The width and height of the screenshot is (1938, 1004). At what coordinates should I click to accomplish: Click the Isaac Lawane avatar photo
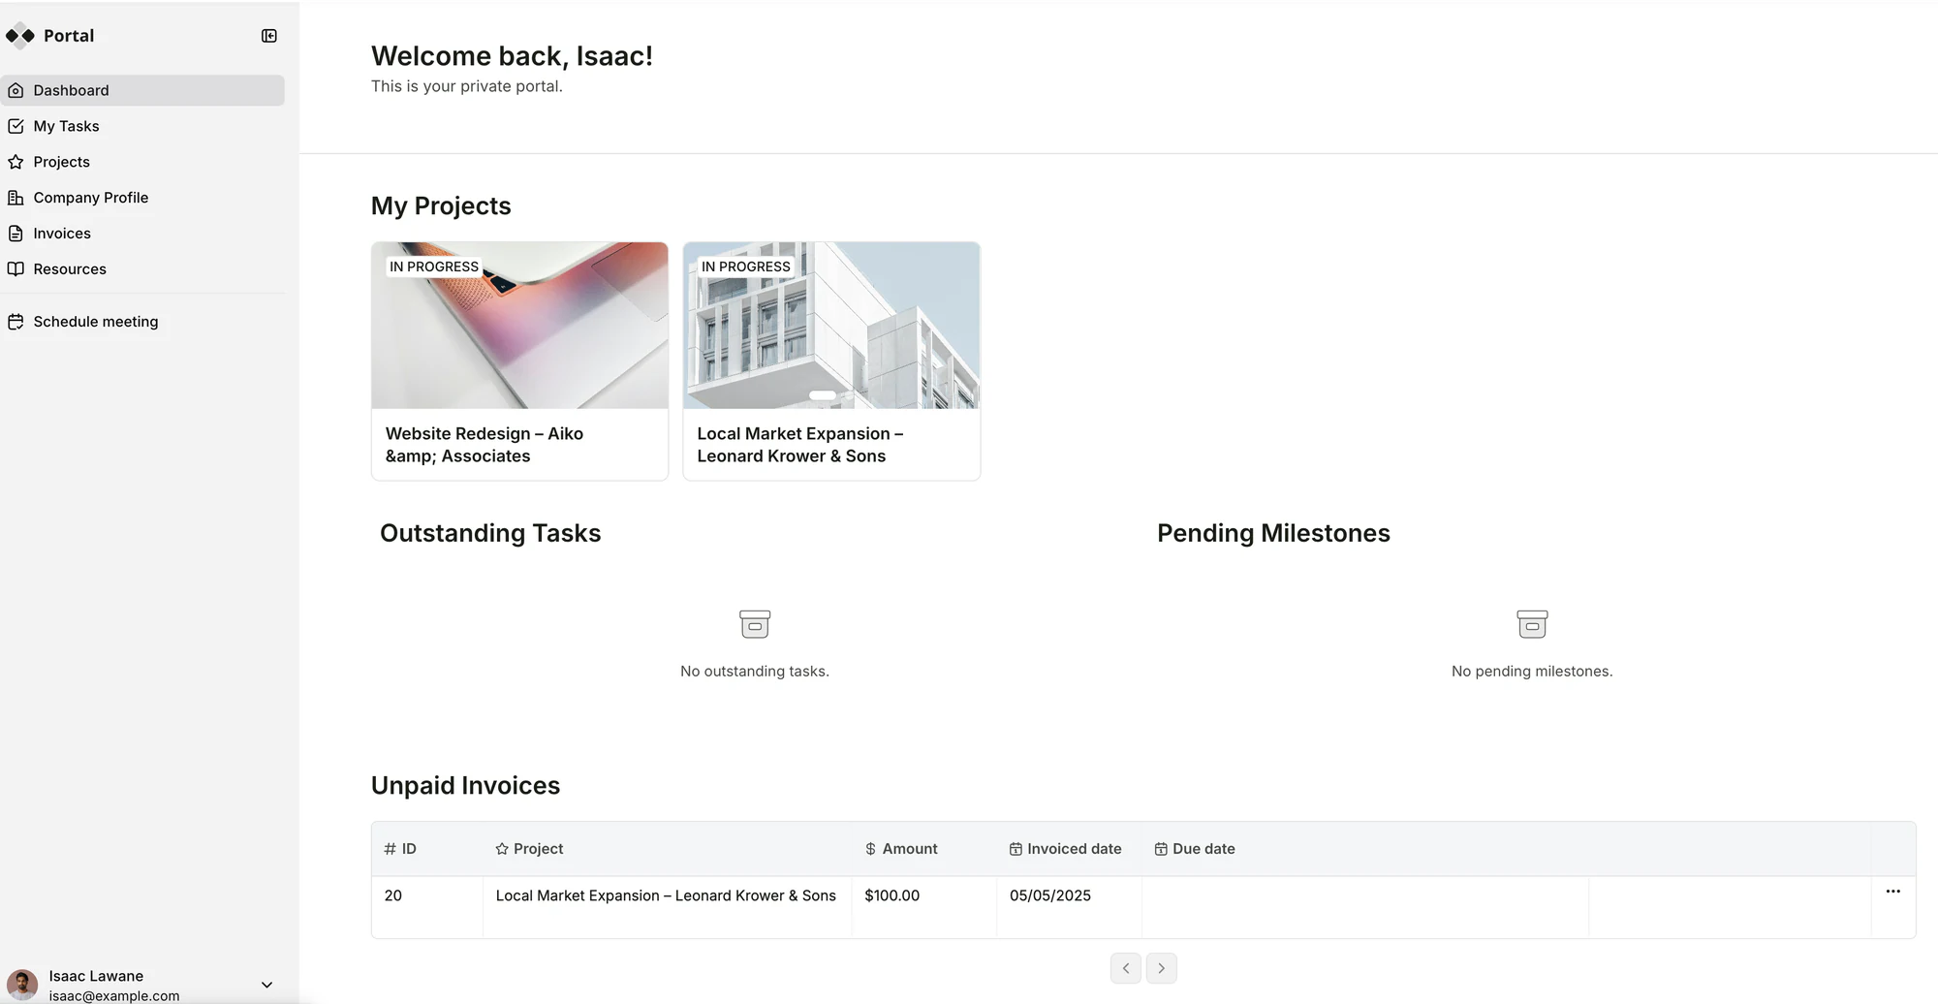[x=22, y=985]
